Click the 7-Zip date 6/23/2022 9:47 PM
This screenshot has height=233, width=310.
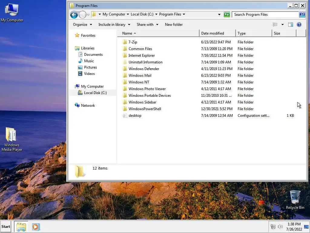coord(216,42)
